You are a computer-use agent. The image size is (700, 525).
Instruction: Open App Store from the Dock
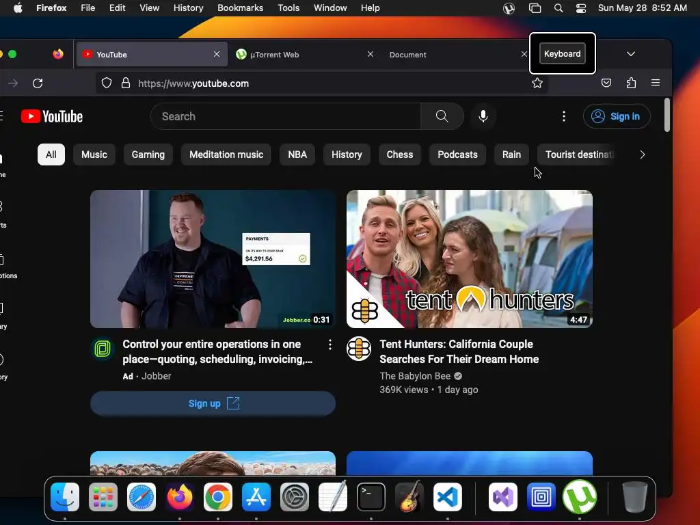click(256, 497)
